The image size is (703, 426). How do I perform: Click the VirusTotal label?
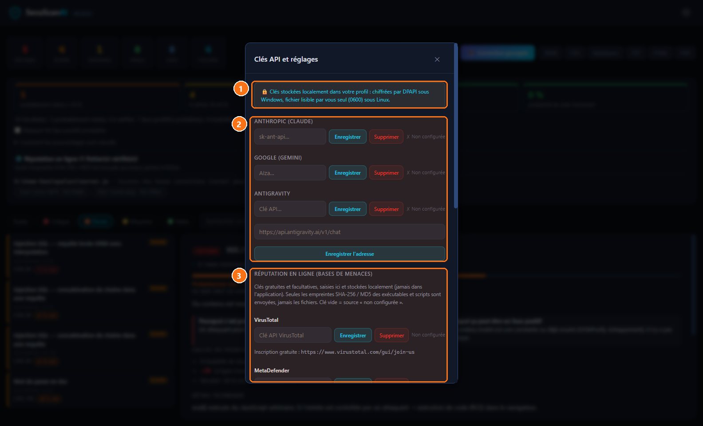266,320
